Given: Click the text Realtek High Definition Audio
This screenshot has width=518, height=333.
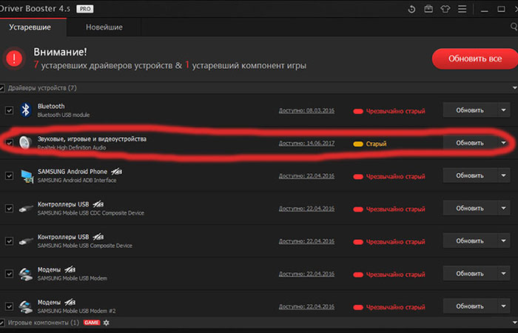Looking at the screenshot, I should pyautogui.click(x=72, y=148).
